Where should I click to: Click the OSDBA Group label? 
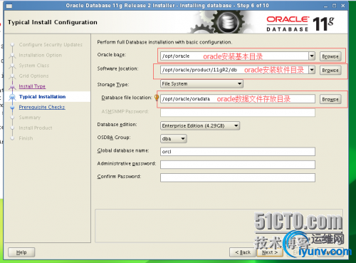(x=114, y=138)
